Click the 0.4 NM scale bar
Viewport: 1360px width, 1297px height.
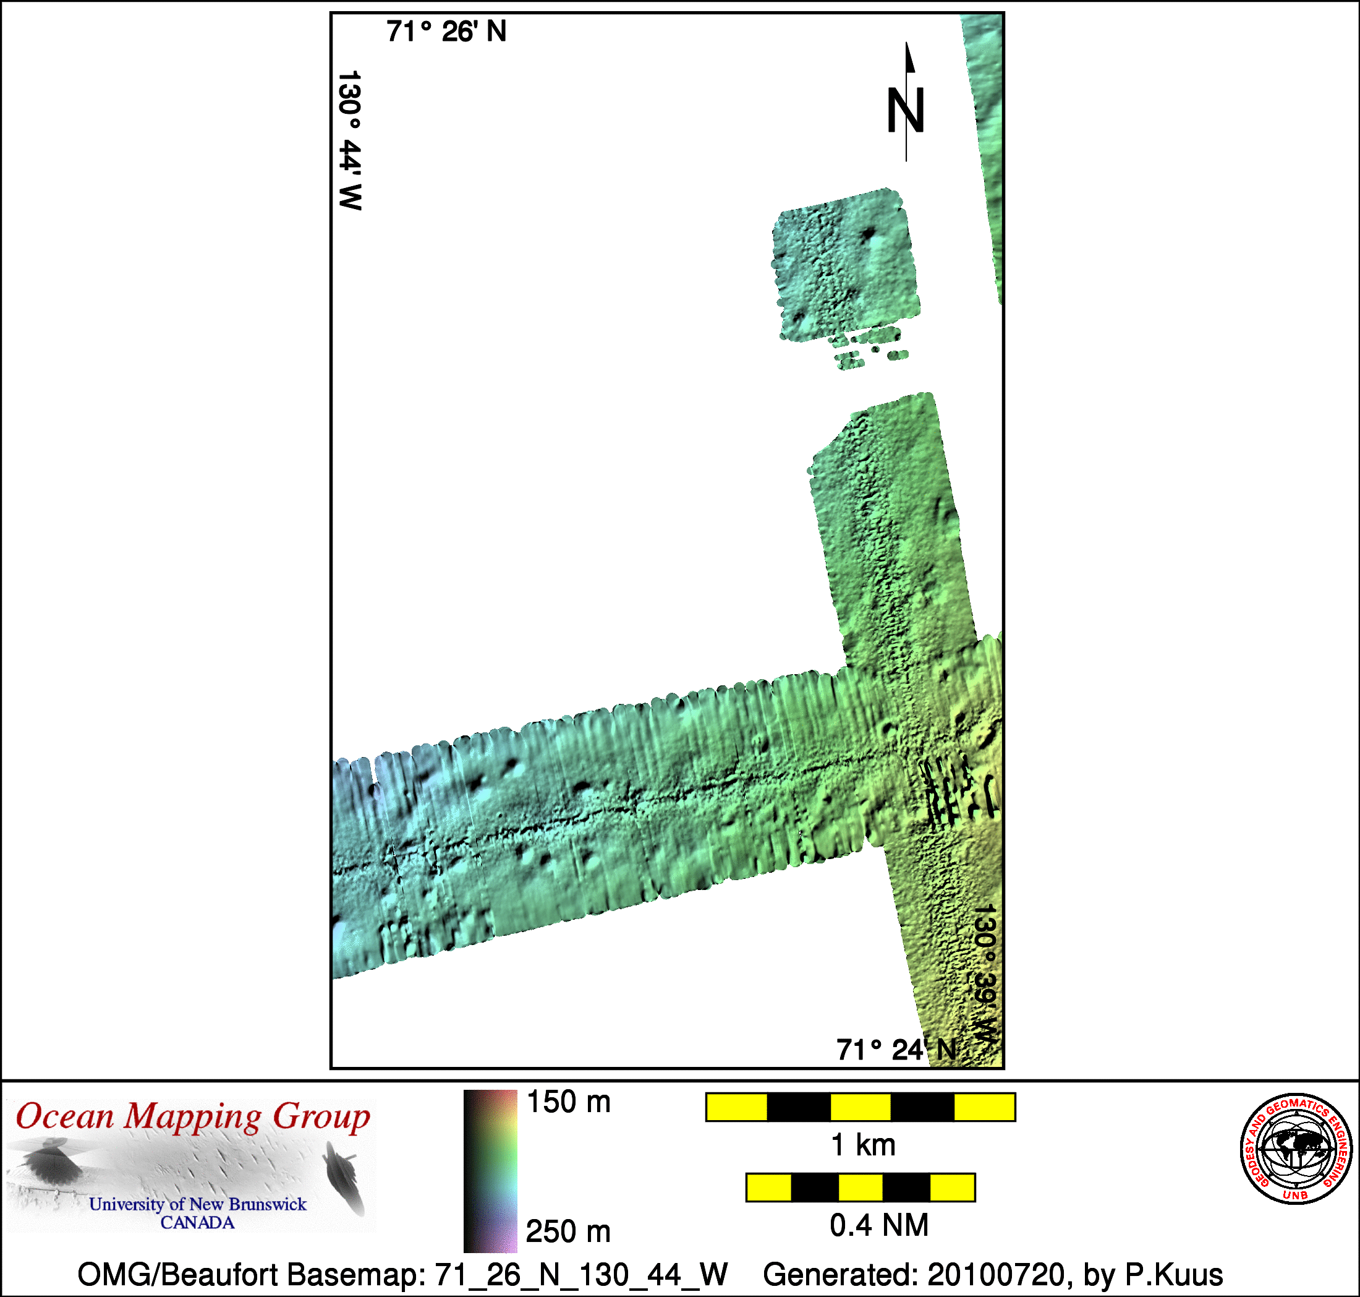pyautogui.click(x=860, y=1187)
